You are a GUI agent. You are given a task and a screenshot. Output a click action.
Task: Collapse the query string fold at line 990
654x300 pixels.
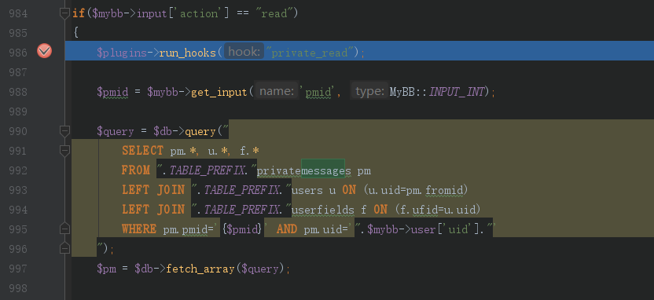pos(64,132)
